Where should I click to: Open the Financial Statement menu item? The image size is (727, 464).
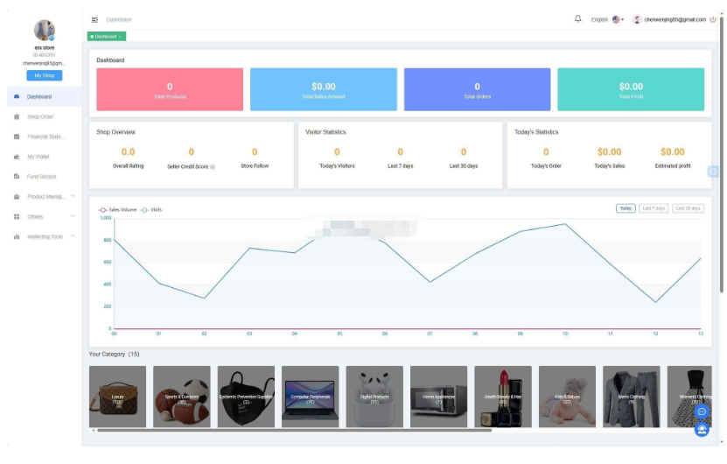(45, 137)
